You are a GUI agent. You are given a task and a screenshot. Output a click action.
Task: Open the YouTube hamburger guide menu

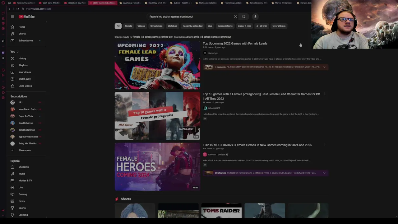click(12, 17)
